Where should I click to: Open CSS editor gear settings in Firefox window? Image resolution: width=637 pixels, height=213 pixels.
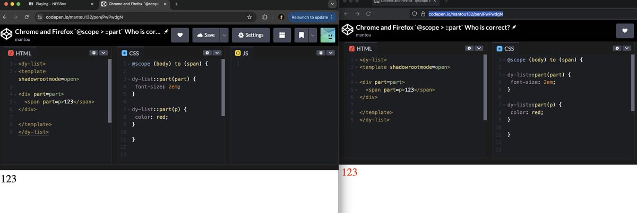coord(618,48)
